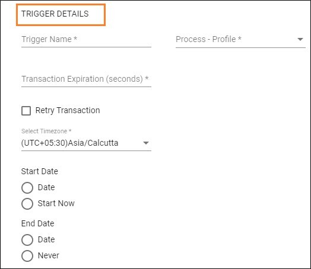Select the Date radio under Start Date
311x269 pixels.
(x=27, y=188)
